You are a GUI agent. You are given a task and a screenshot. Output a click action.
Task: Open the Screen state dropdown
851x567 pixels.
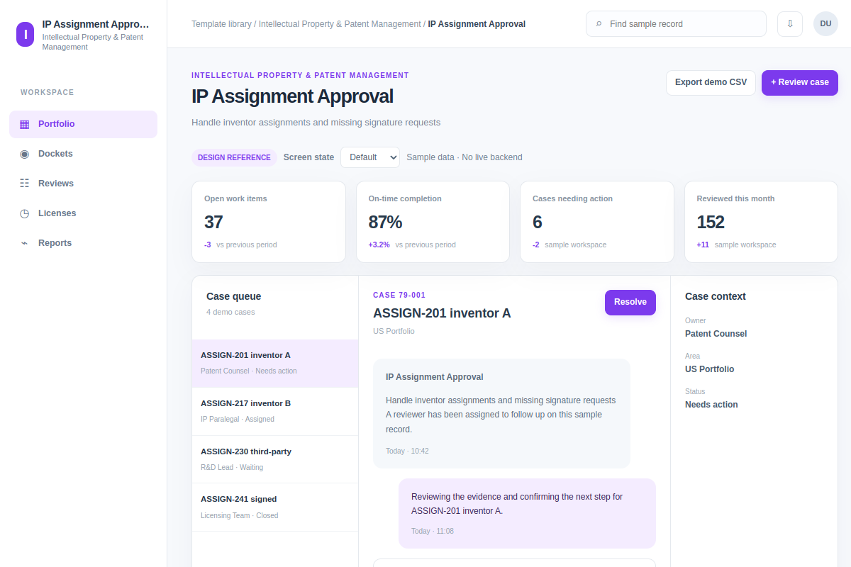[370, 157]
